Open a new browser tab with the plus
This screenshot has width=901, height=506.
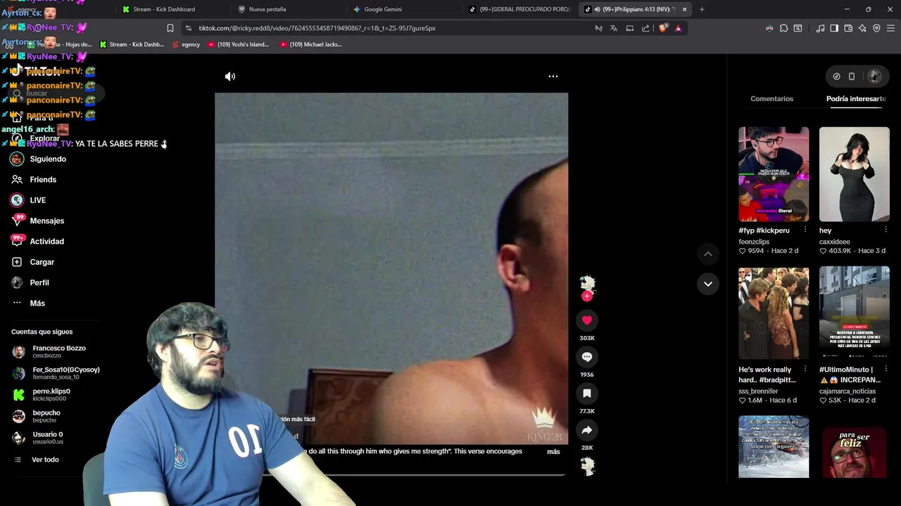tap(702, 9)
